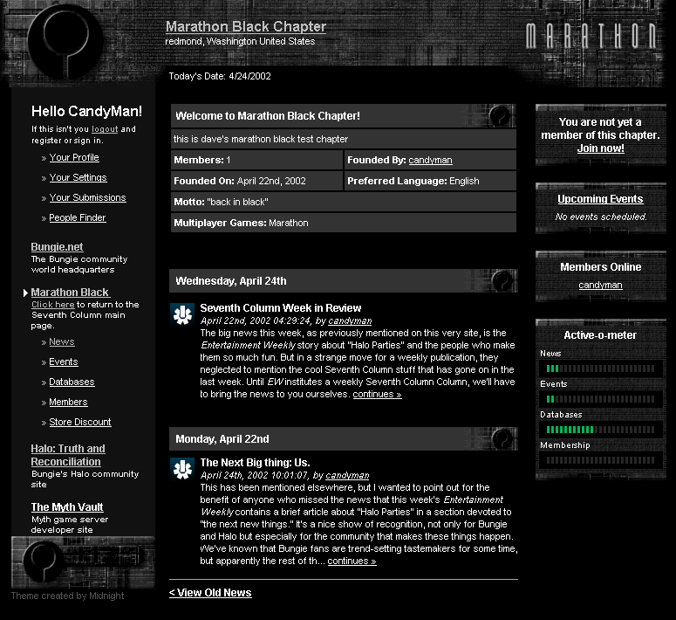Click the Preferred Language: English cell
Screen dimensions: 676x620
click(430, 181)
